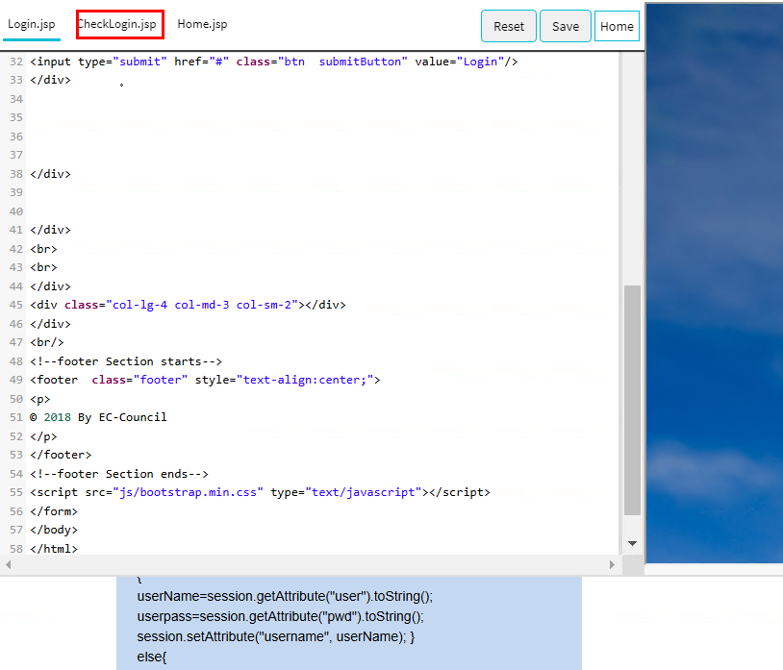Switch to the Login.jsp tab
The image size is (783, 670).
coord(32,24)
